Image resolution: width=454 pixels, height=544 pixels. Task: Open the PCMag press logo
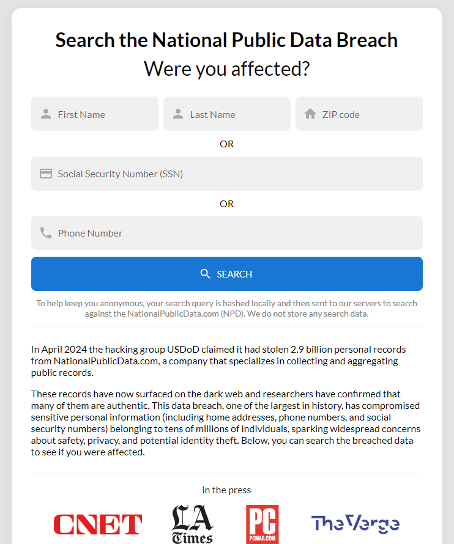(262, 524)
